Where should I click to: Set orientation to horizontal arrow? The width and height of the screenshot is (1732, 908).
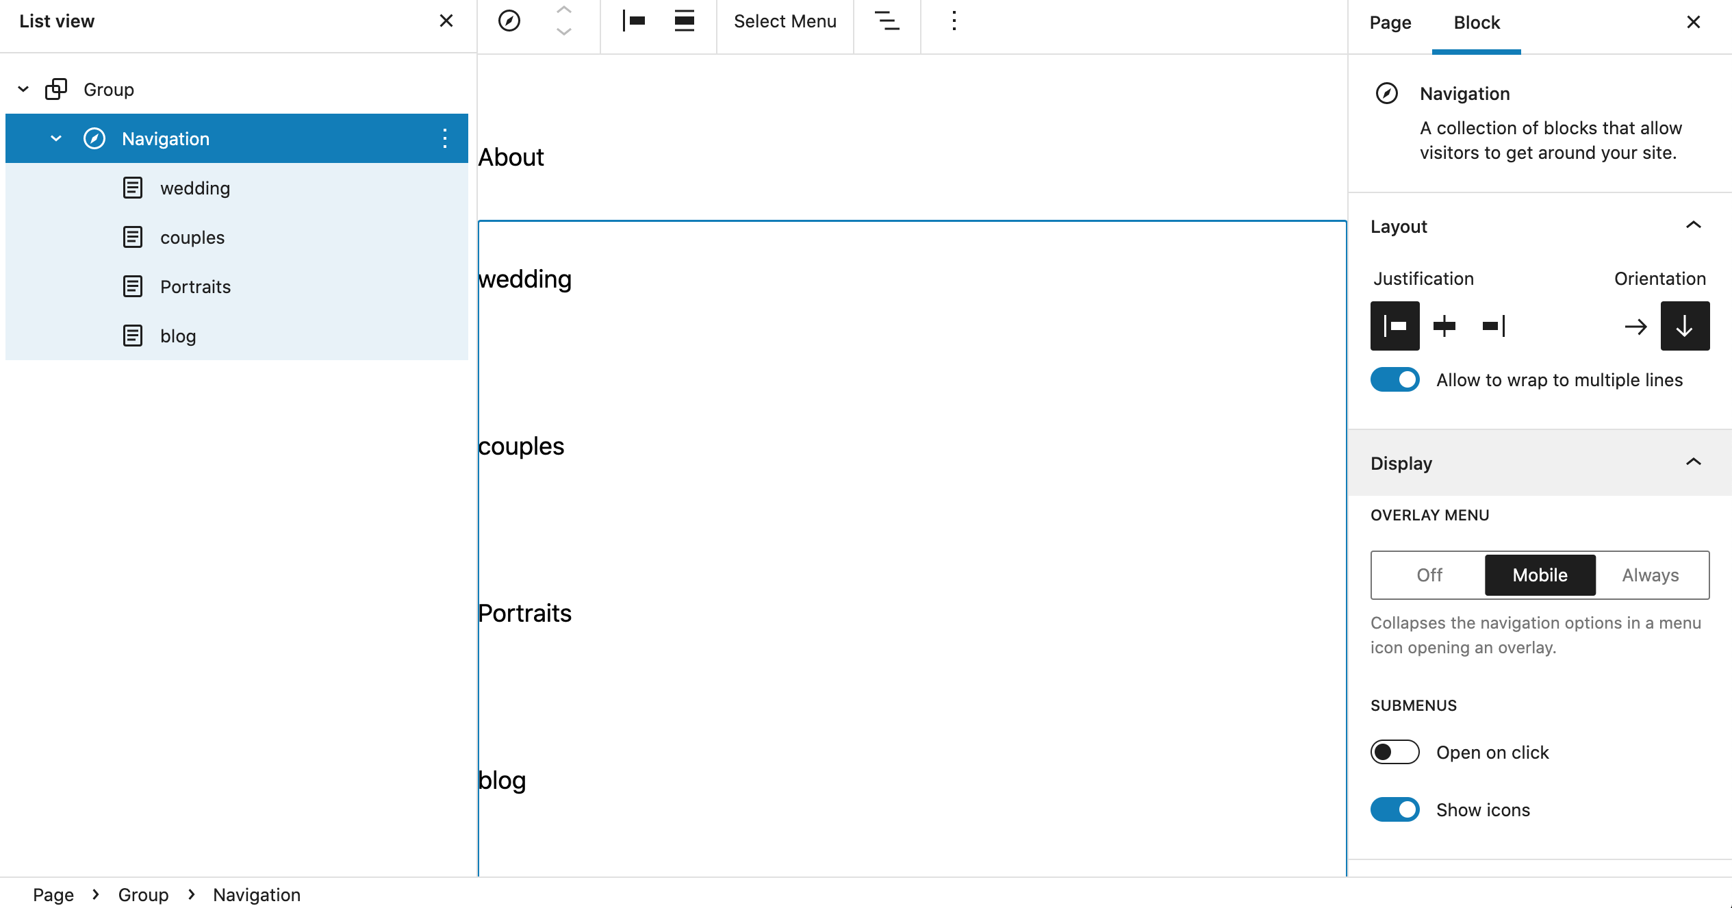(1635, 326)
